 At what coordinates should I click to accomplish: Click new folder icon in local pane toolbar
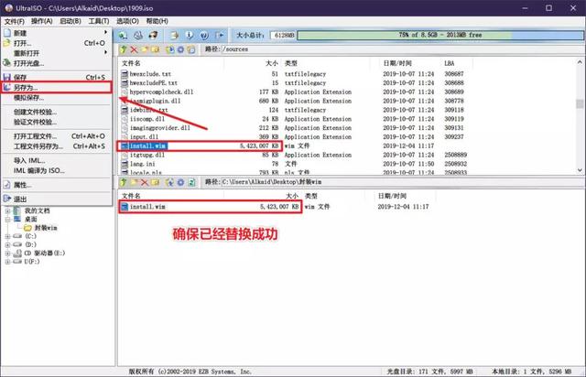click(x=134, y=182)
